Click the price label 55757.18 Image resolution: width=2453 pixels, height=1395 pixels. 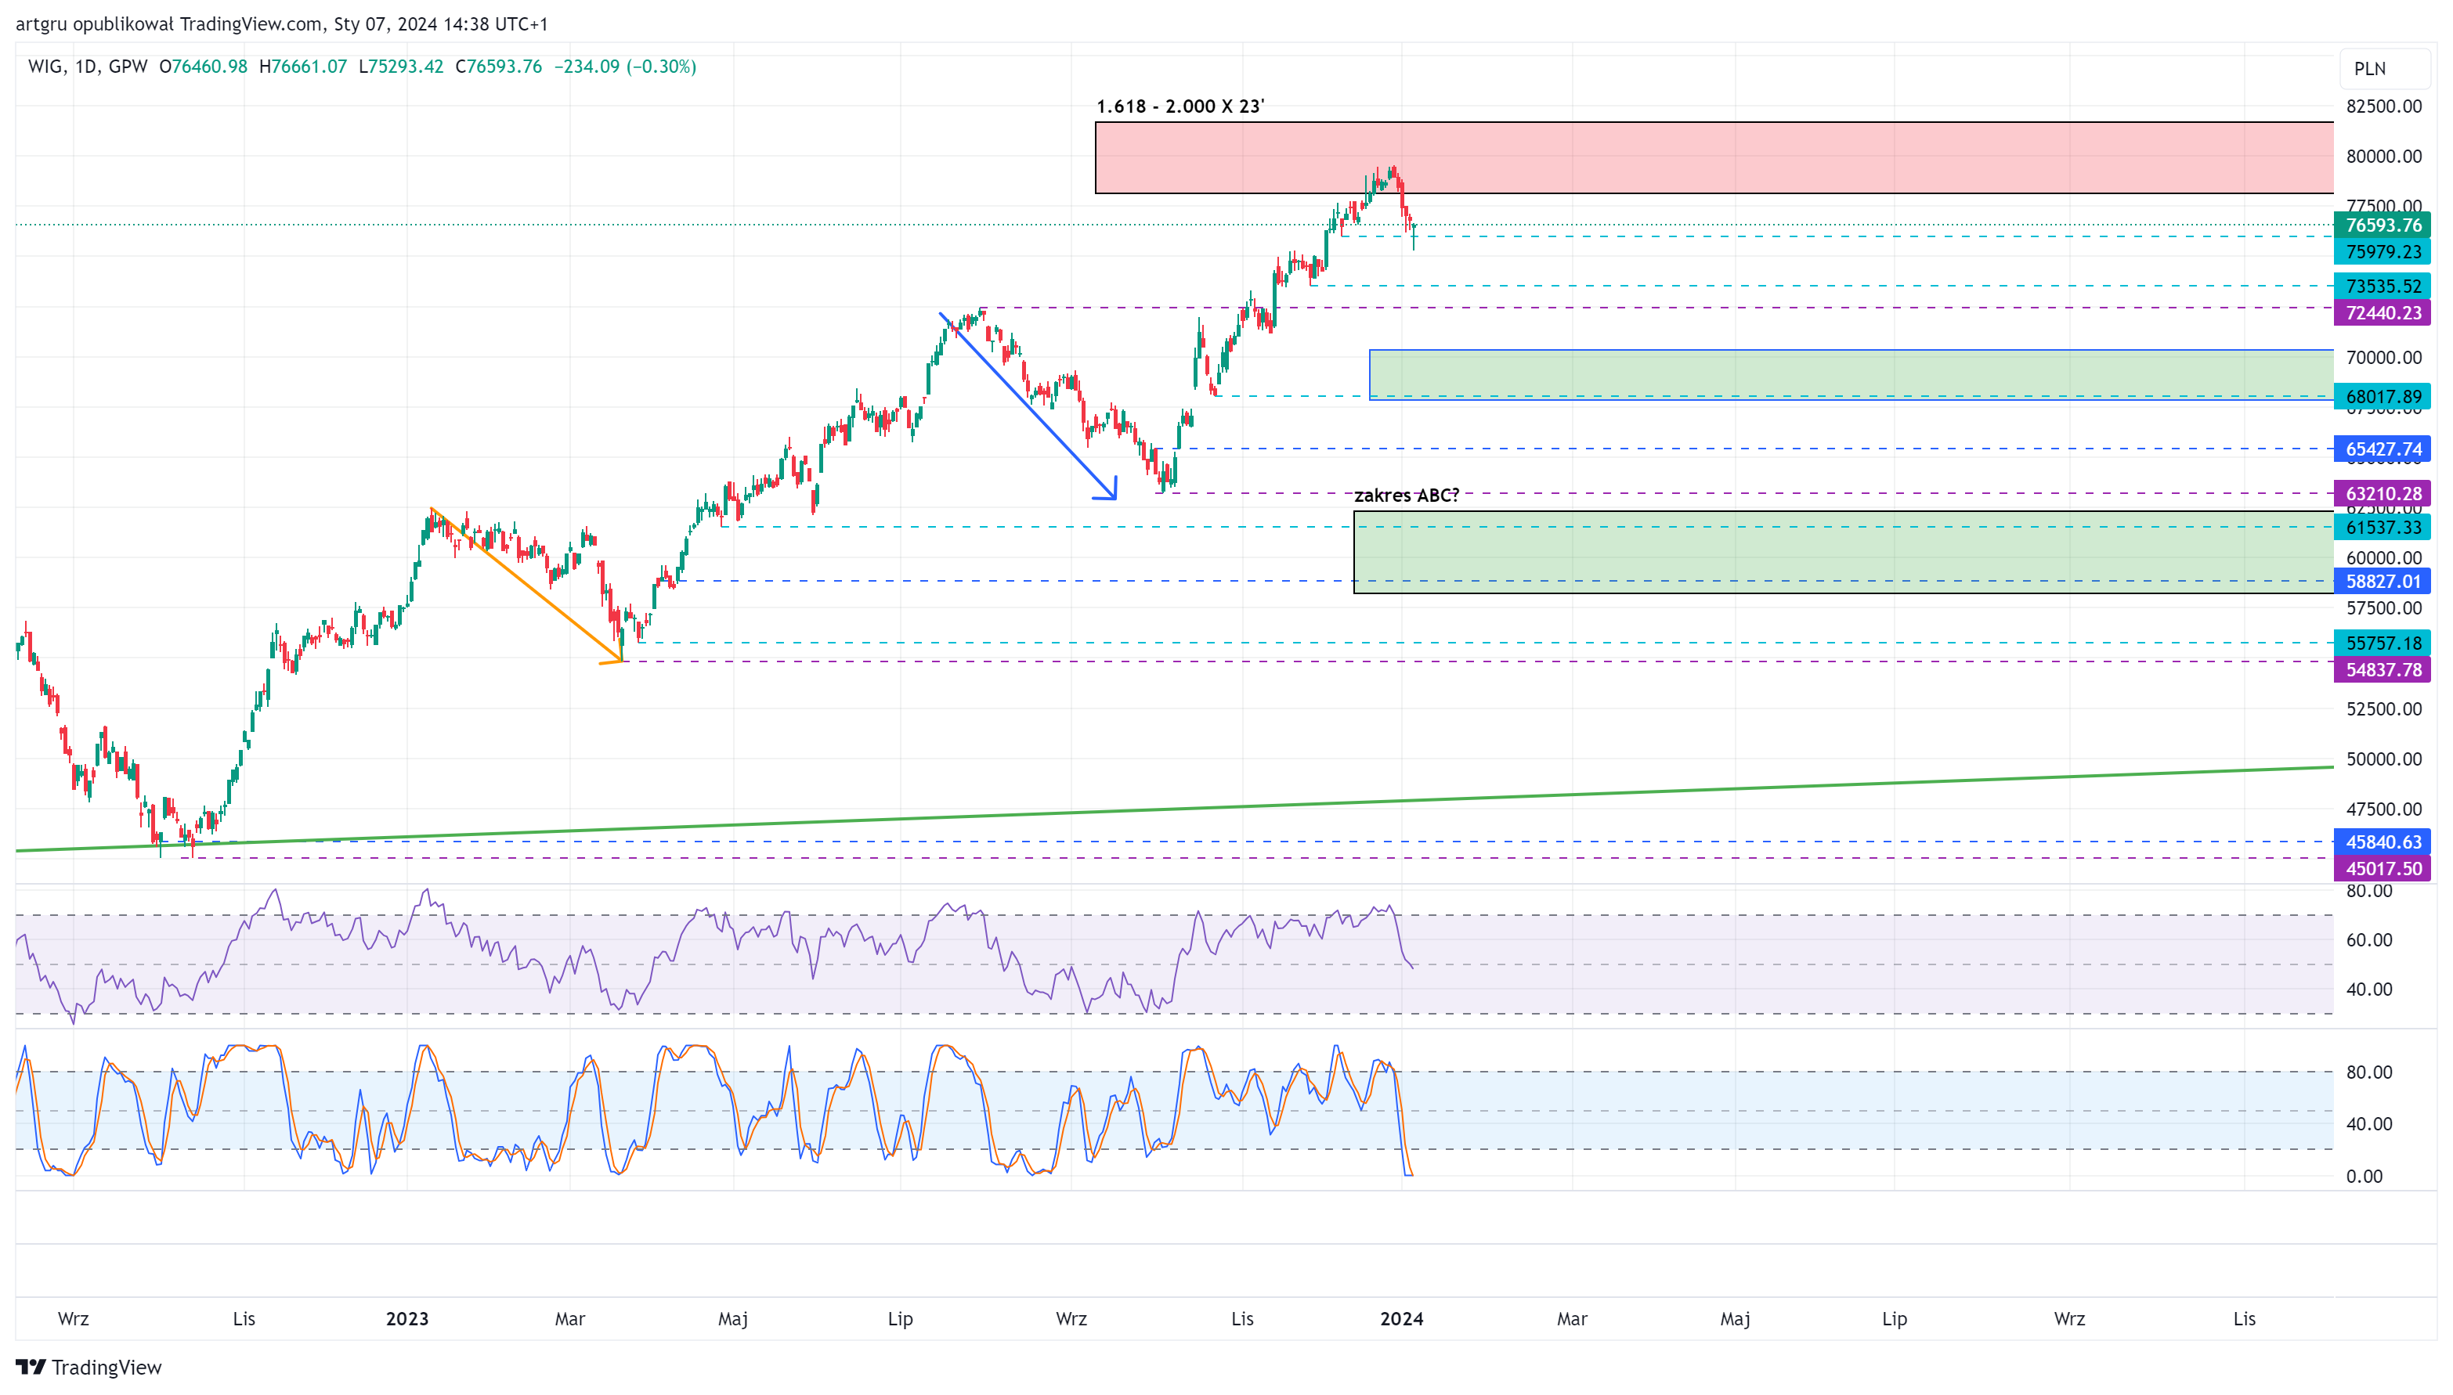(x=2383, y=643)
